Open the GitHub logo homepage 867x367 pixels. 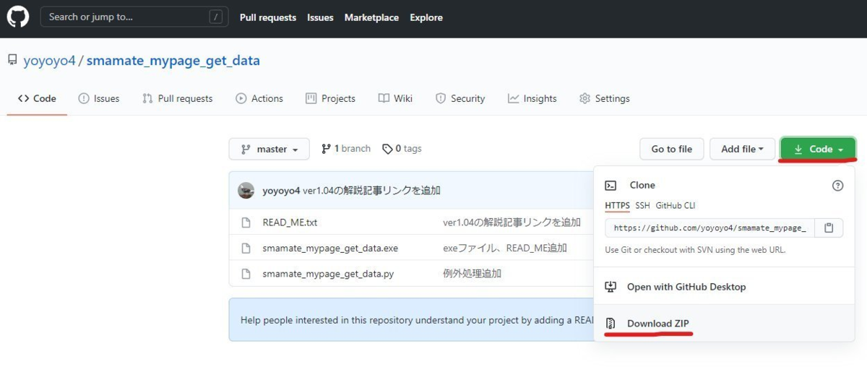pyautogui.click(x=17, y=17)
